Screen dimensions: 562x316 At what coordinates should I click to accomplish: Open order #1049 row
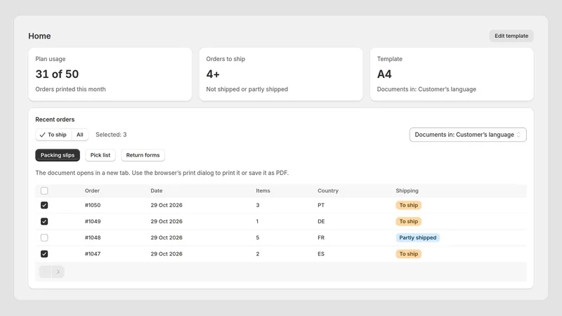tap(281, 221)
